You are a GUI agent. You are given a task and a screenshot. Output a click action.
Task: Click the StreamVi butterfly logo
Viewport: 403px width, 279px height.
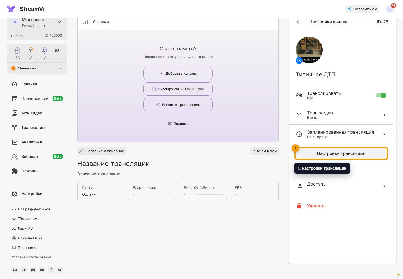(11, 9)
